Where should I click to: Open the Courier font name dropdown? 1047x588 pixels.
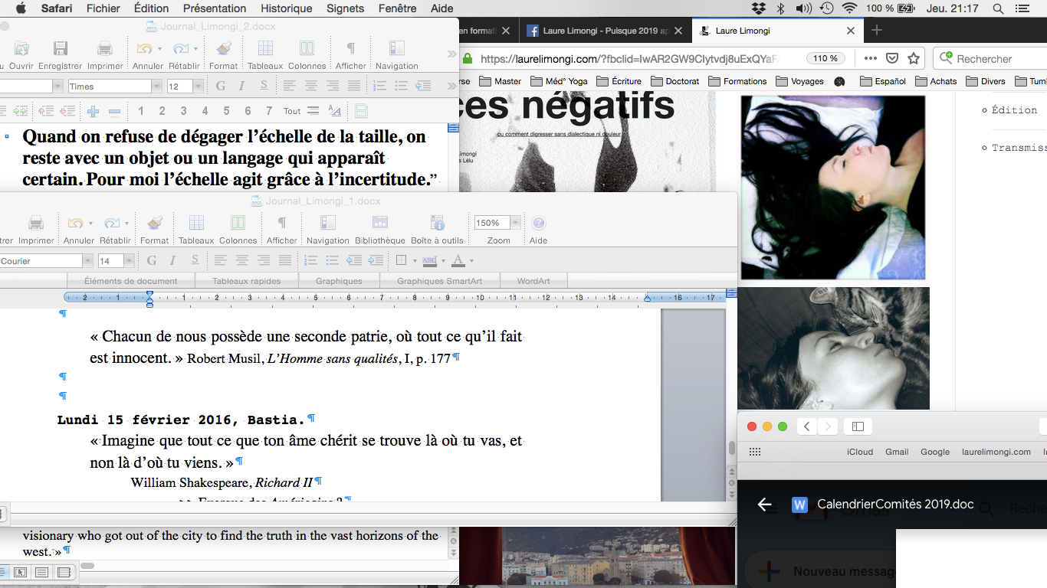pos(87,261)
